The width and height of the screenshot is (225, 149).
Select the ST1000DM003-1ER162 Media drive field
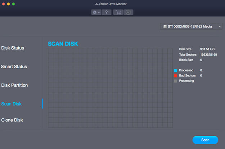coord(191,27)
